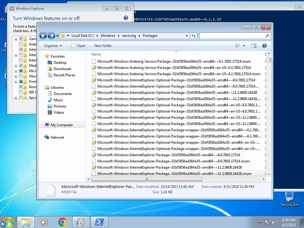Open Windows Explorer from taskbar

click(26, 222)
